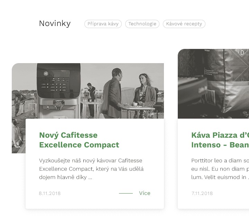Click the date 8.11.2018
This screenshot has height=222, width=249.
[x=50, y=193]
